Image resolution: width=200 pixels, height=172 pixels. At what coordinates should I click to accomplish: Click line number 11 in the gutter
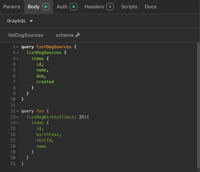(x=13, y=105)
